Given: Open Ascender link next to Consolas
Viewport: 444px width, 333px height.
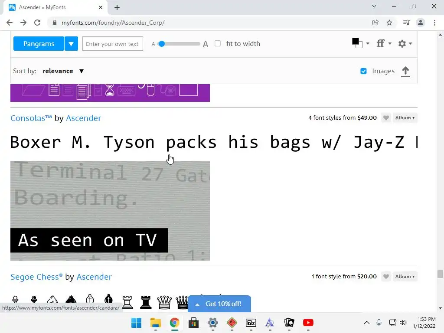Looking at the screenshot, I should click(84, 118).
